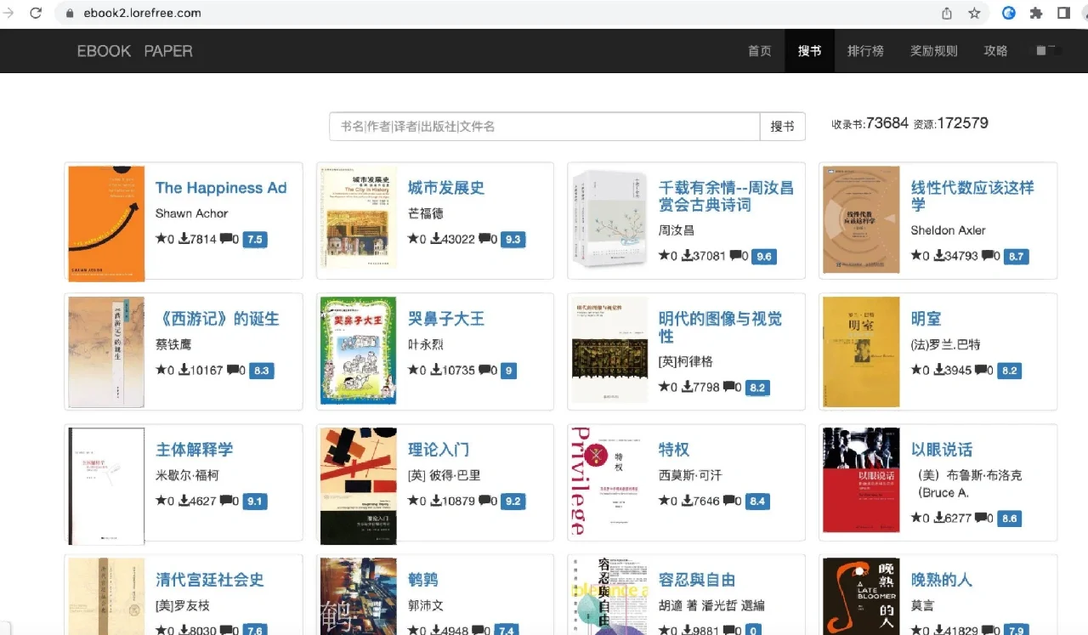The image size is (1088, 635).
Task: Click The Happiness Ad orange cover thumbnail
Action: tap(106, 224)
